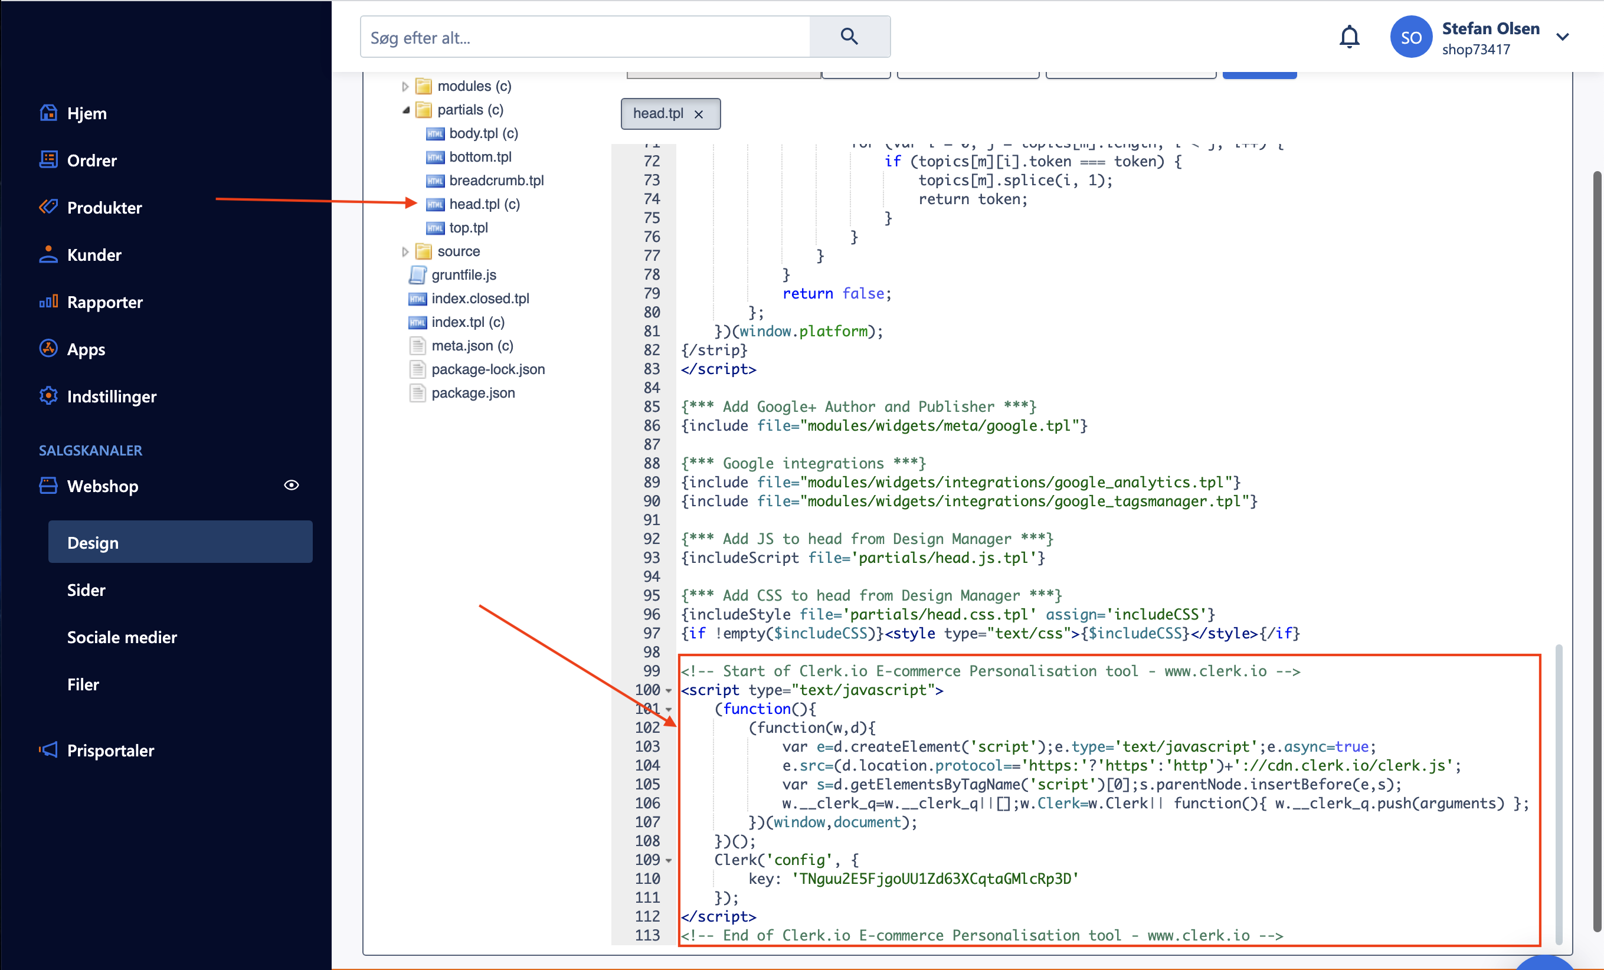Image resolution: width=1604 pixels, height=970 pixels.
Task: Open the Stefan Olsen account dropdown
Action: click(1563, 37)
